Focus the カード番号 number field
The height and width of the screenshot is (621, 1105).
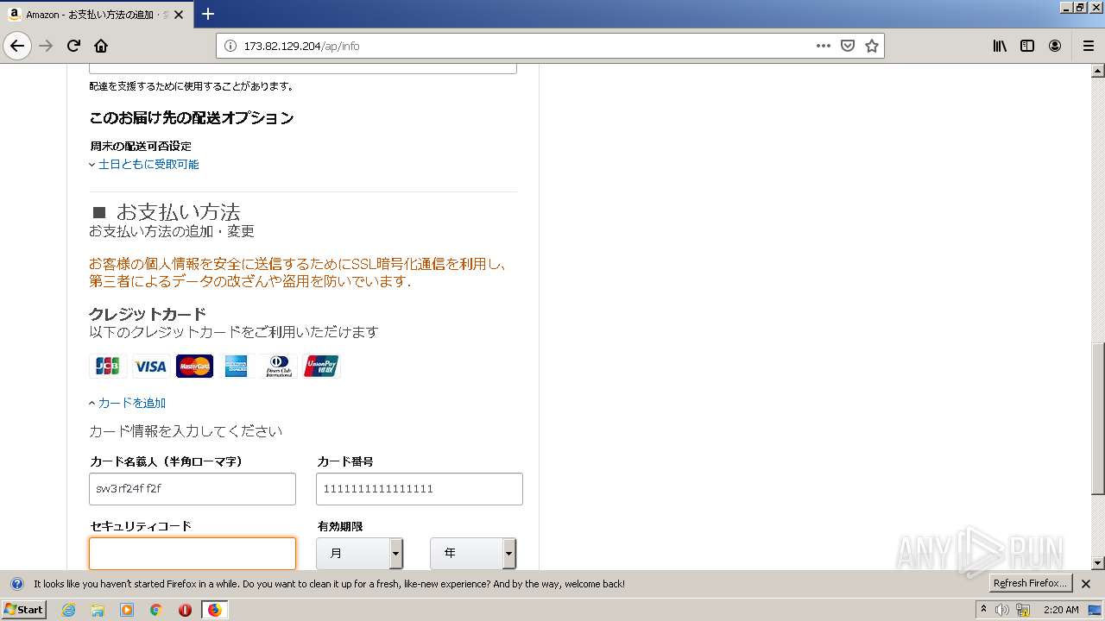(420, 489)
